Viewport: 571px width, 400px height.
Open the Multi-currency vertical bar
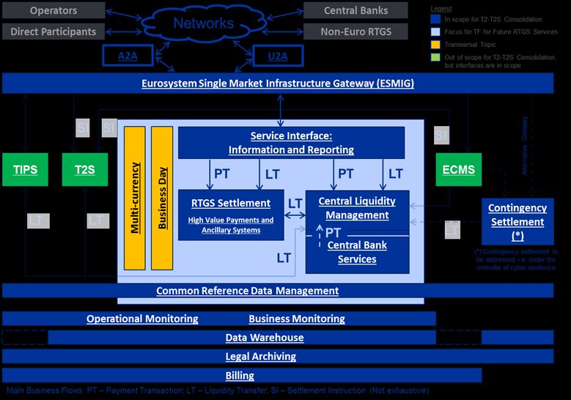click(135, 198)
